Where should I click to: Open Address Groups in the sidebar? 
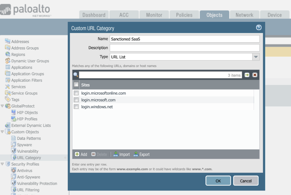tap(25, 48)
